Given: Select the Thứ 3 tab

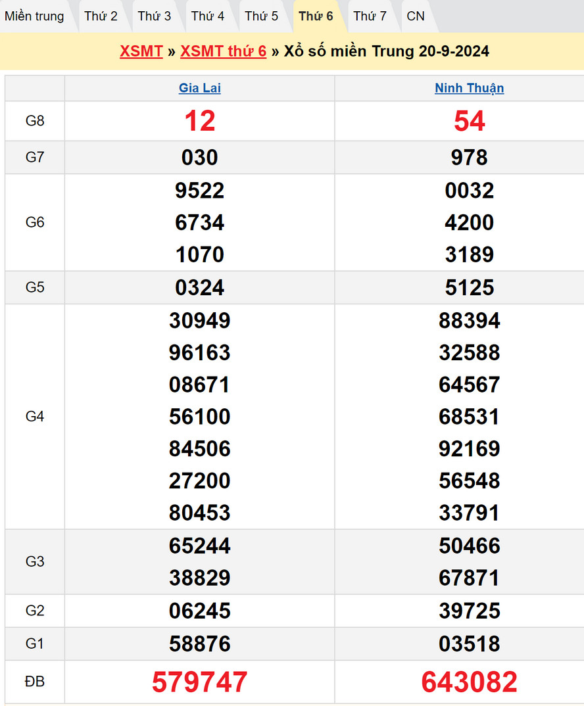Looking at the screenshot, I should coord(154,16).
